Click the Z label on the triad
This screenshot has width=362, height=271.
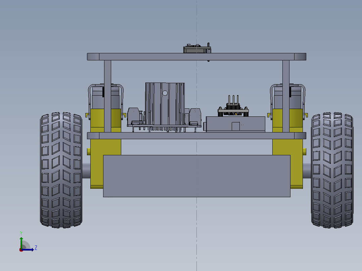(x=36, y=248)
